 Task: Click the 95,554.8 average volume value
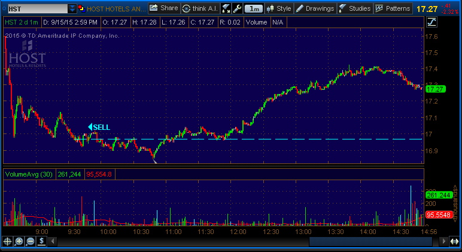[99, 174]
